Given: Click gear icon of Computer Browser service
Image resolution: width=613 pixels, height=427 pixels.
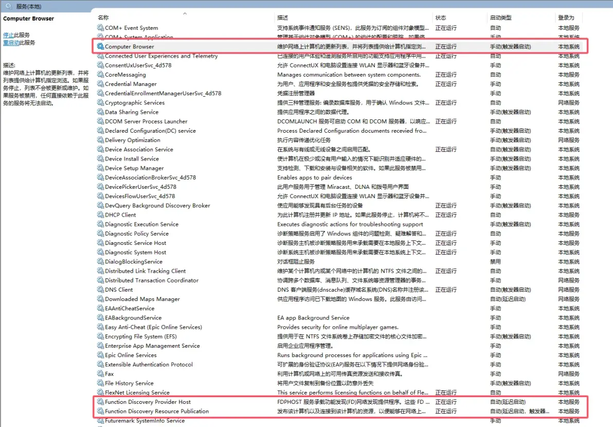Looking at the screenshot, I should click(x=100, y=46).
